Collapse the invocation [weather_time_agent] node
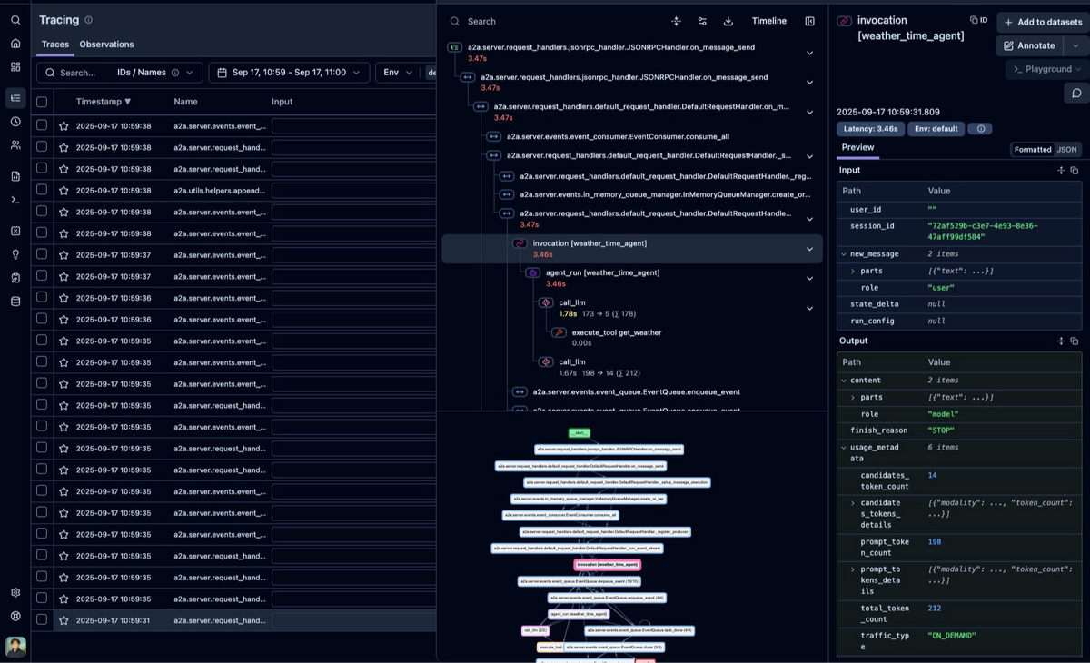This screenshot has width=1090, height=663. click(x=809, y=249)
